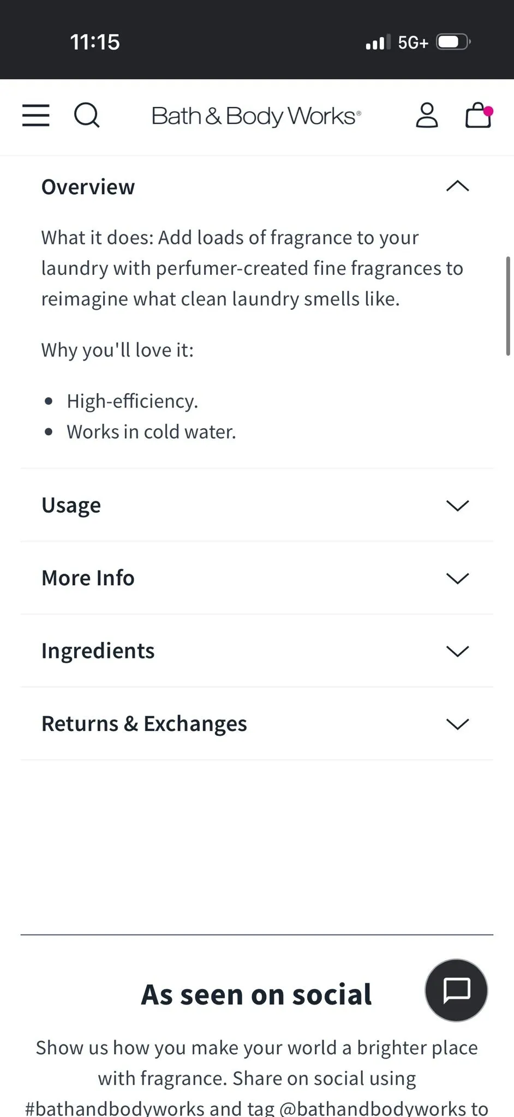Open the account profile icon

(427, 115)
